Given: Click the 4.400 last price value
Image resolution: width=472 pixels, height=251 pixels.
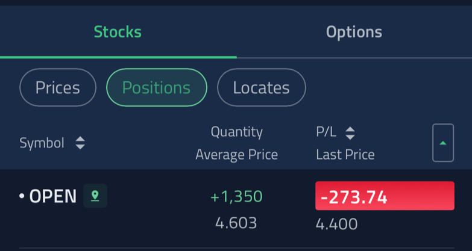Looking at the screenshot, I should pos(336,224).
